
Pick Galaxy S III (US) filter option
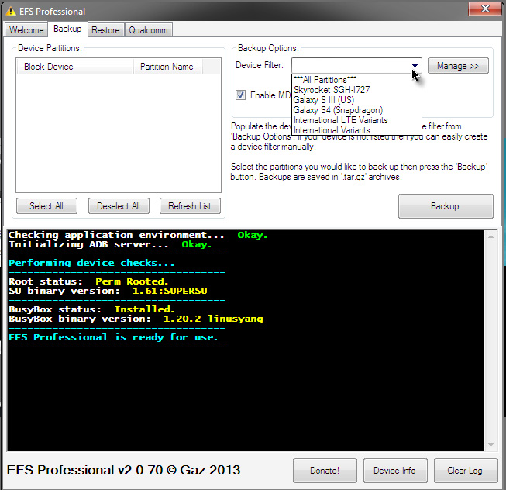(324, 100)
